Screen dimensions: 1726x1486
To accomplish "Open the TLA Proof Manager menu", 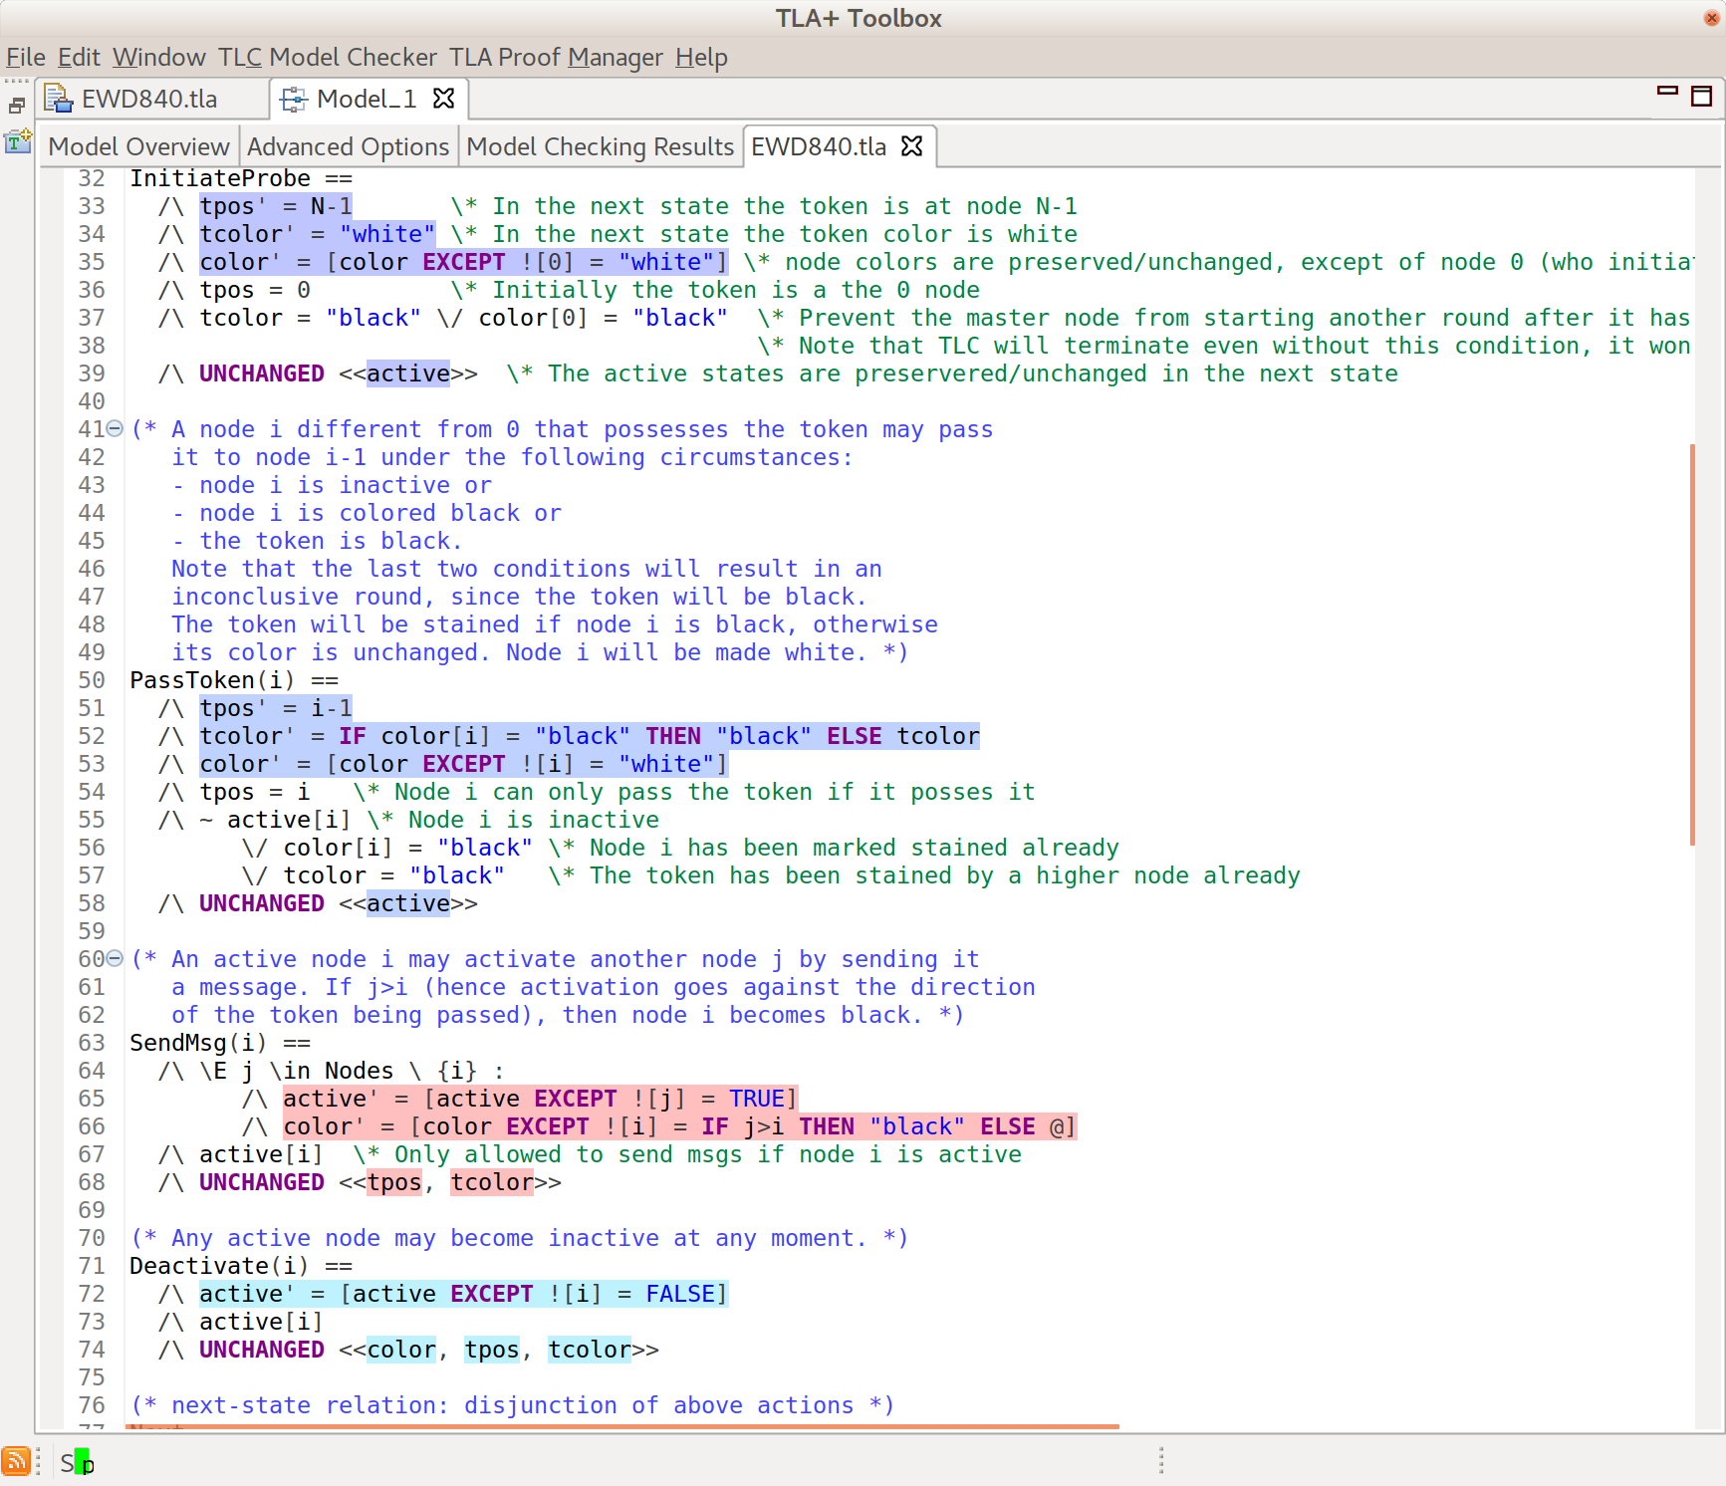I will (555, 58).
